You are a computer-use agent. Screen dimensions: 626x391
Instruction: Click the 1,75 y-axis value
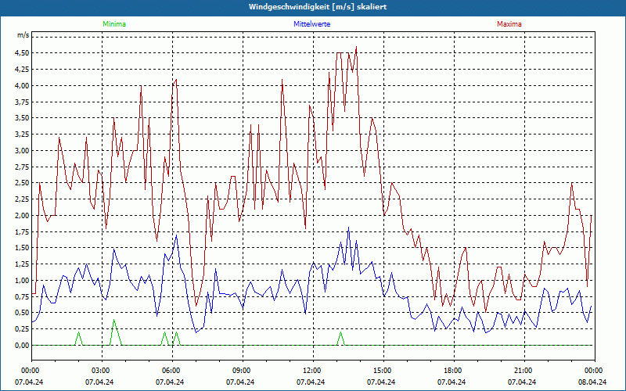click(22, 231)
